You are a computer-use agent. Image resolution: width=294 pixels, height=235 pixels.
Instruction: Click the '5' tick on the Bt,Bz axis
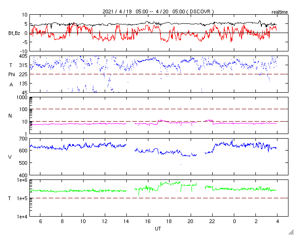pyautogui.click(x=26, y=24)
